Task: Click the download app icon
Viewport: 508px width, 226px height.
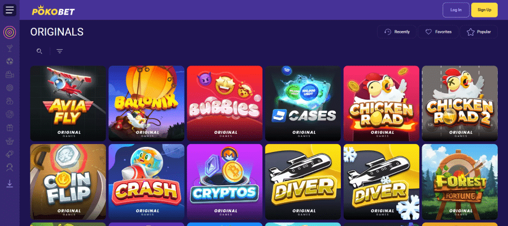Action: [x=10, y=184]
